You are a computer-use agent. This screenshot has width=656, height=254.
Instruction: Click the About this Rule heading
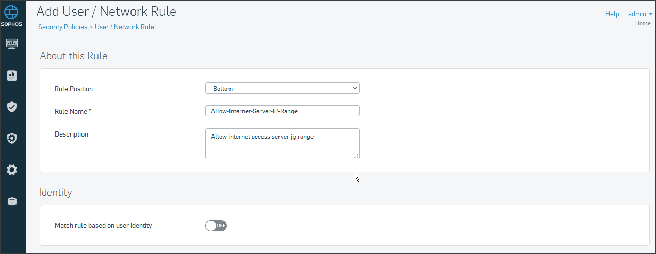73,56
